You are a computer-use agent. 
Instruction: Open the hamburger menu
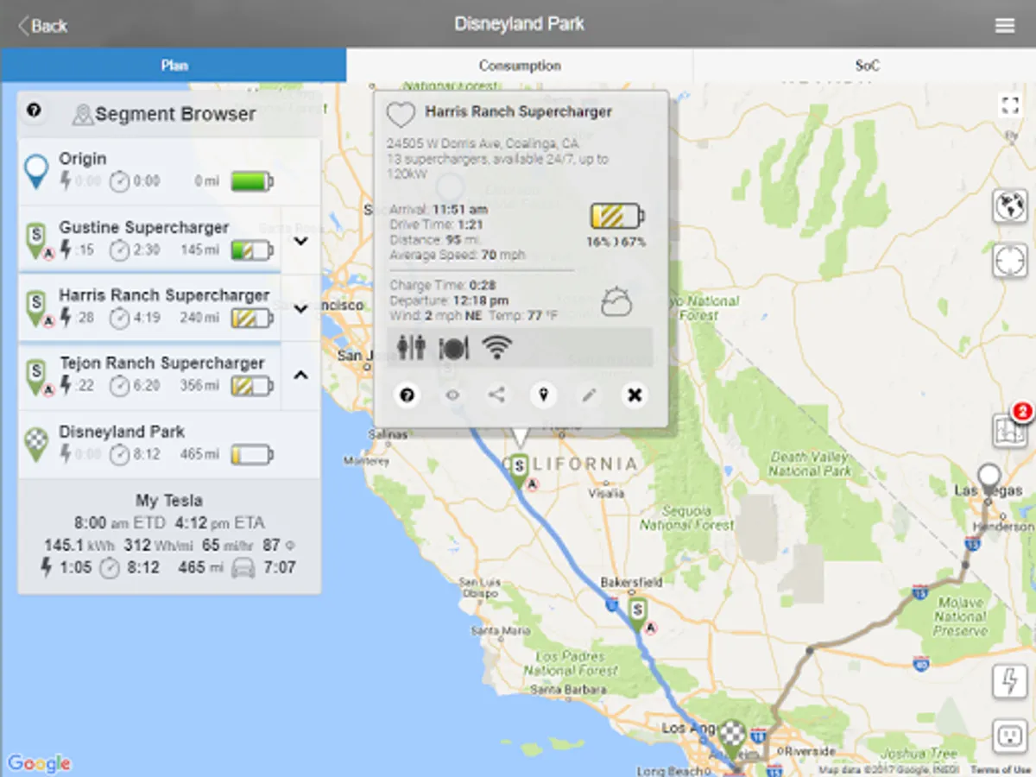click(1004, 25)
